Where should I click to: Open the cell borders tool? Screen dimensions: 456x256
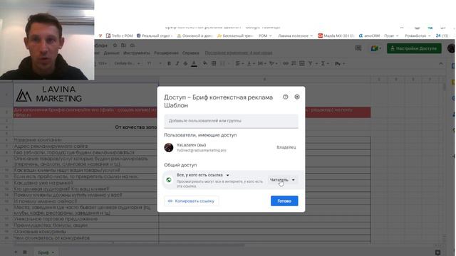[x=214, y=63]
